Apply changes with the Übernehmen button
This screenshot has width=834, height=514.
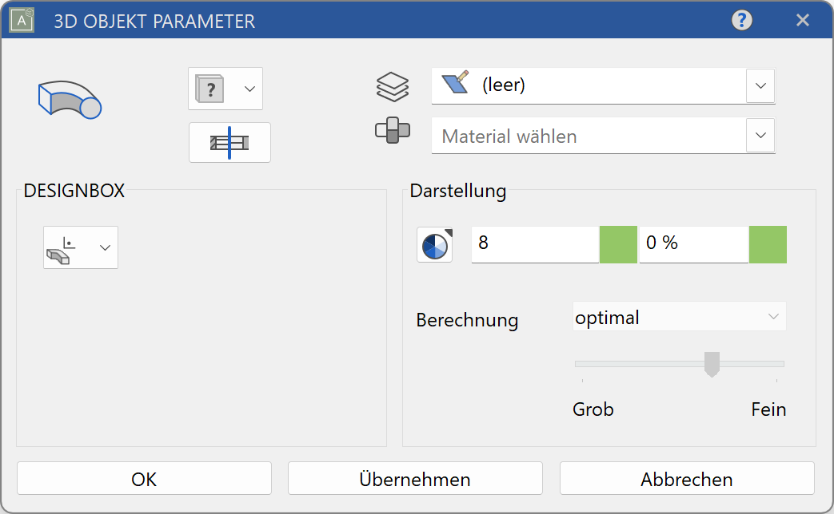click(414, 480)
